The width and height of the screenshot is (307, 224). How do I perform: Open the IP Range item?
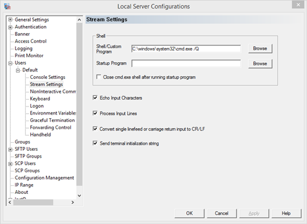pos(24,185)
